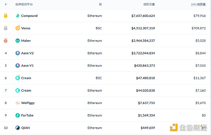Open the Ethereum Cream platform row
Image resolution: width=211 pixels, height=135 pixels.
pyautogui.click(x=105, y=90)
